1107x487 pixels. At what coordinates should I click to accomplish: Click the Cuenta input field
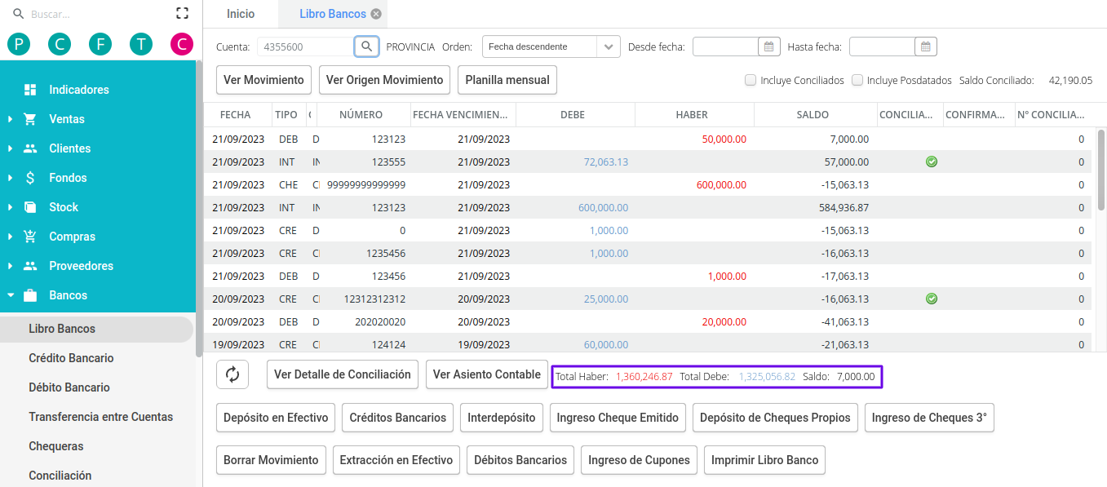[306, 46]
